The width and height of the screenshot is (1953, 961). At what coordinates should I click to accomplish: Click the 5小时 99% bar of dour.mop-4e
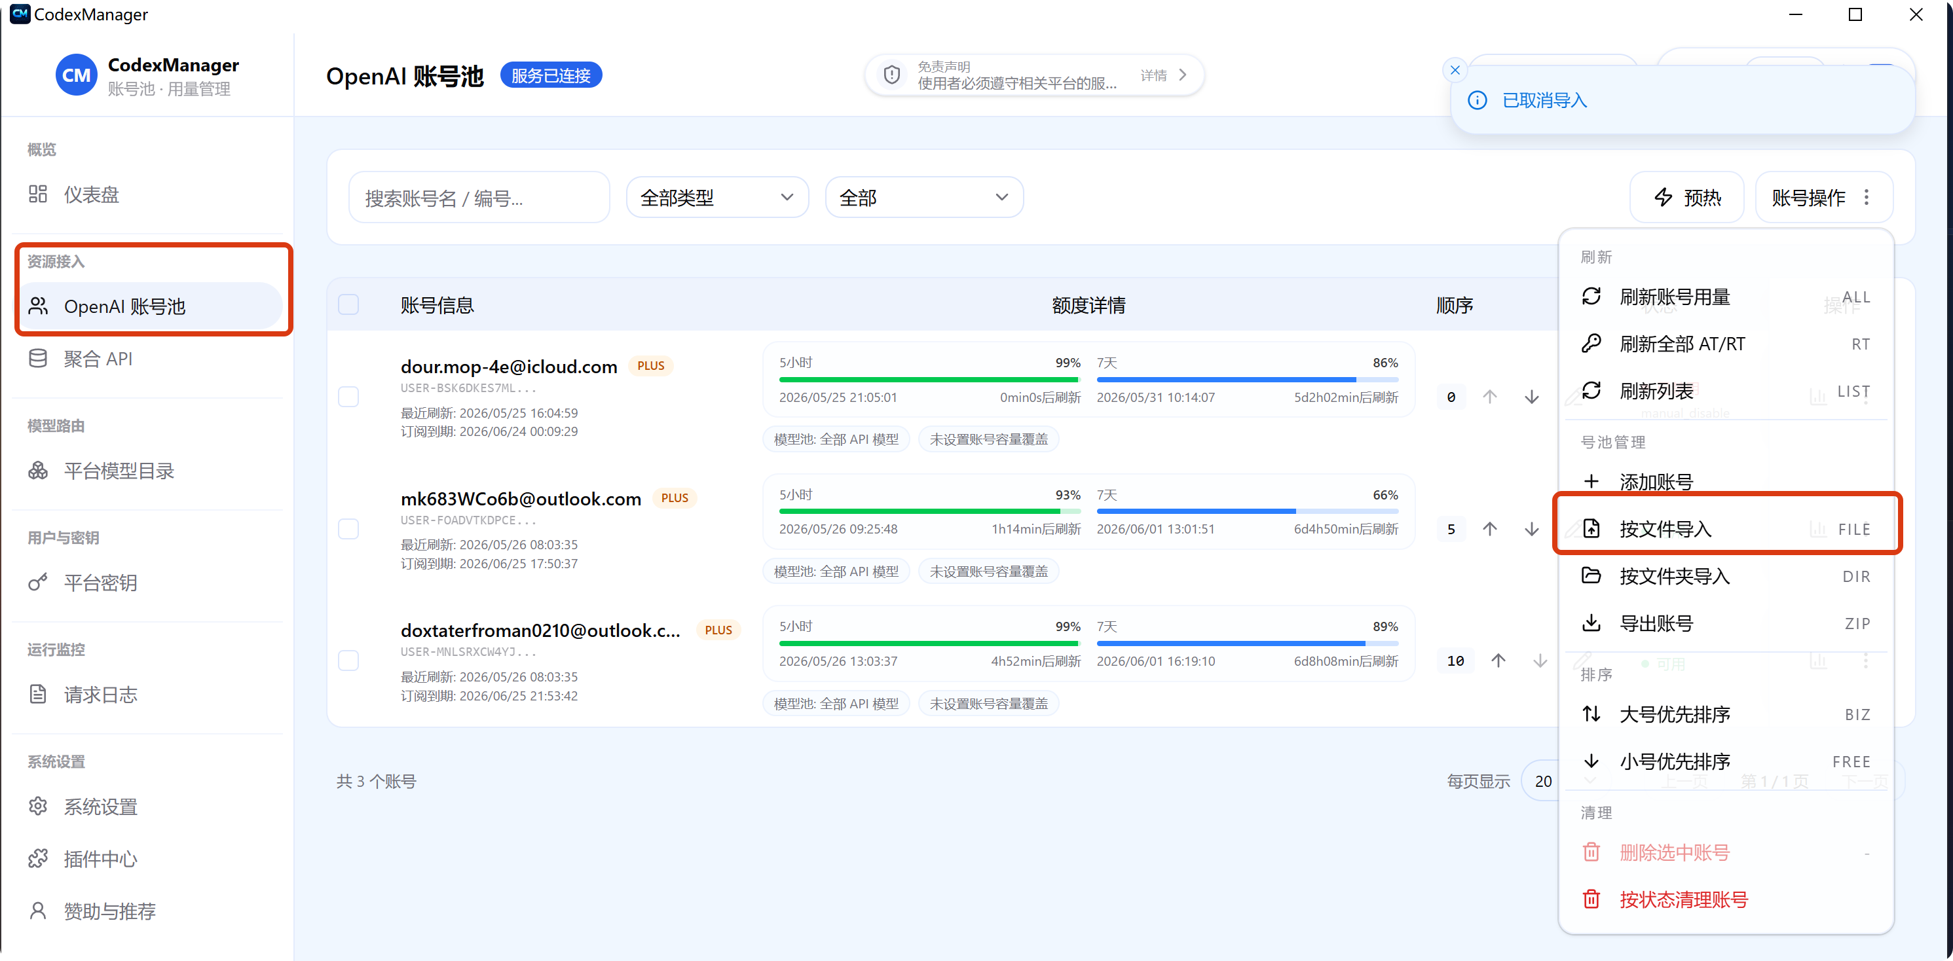929,379
